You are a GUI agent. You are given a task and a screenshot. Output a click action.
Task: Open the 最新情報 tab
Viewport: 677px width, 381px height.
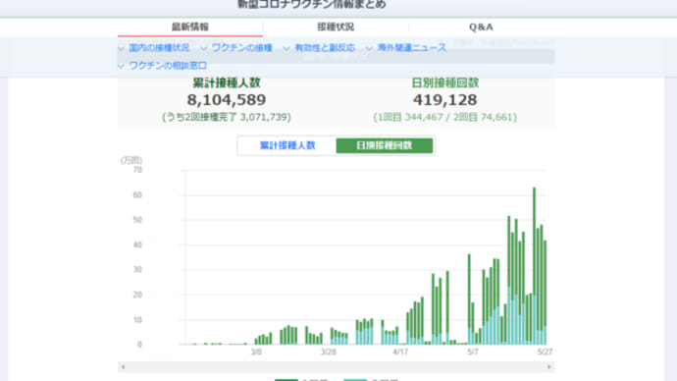pyautogui.click(x=190, y=27)
